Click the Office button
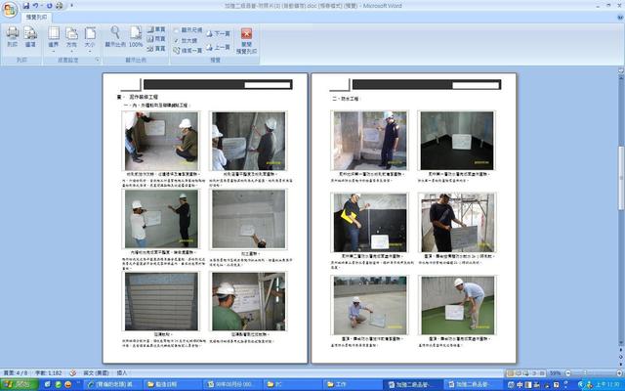625x391 pixels. click(10, 8)
